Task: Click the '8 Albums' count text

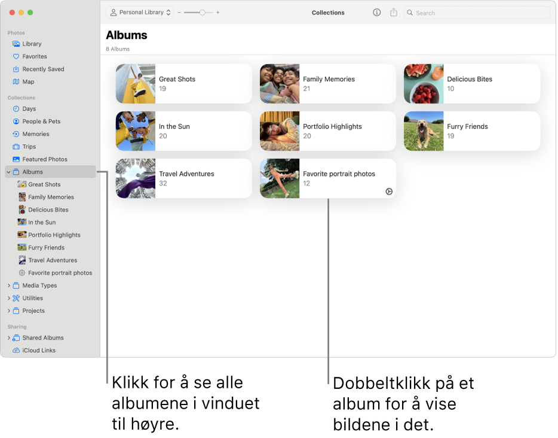Action: click(118, 49)
